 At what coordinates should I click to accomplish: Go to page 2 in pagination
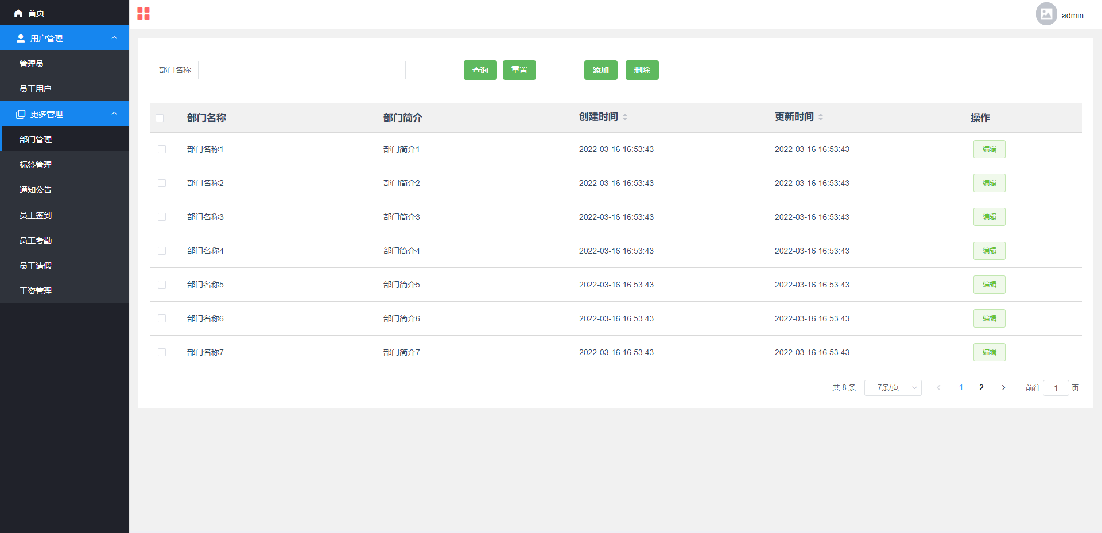tap(981, 388)
